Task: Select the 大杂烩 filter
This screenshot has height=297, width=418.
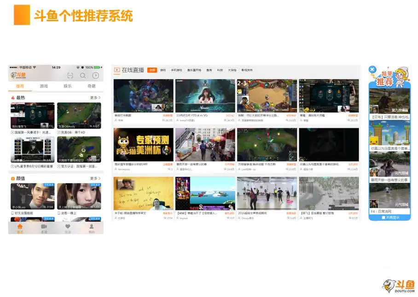Action: 232,70
